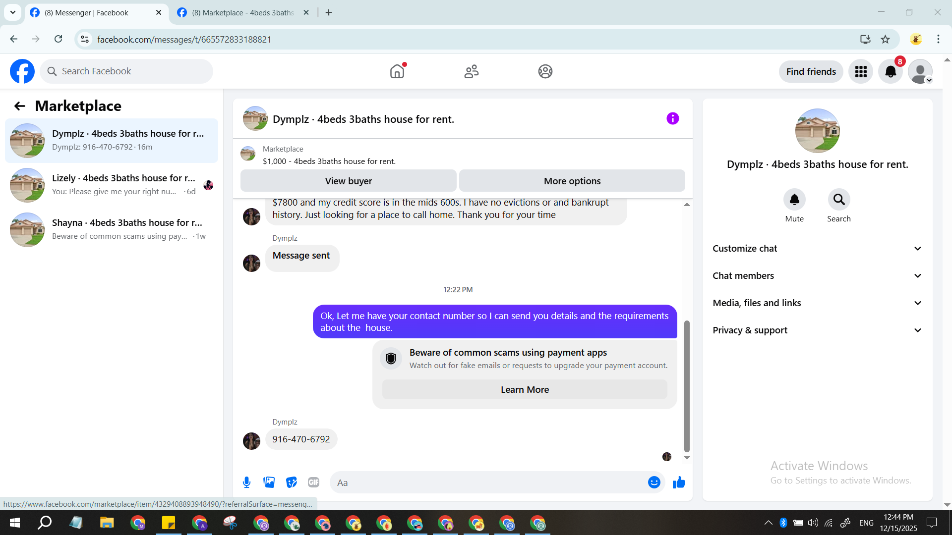952x535 pixels.
Task: Open the Windows Start menu
Action: coord(15,523)
